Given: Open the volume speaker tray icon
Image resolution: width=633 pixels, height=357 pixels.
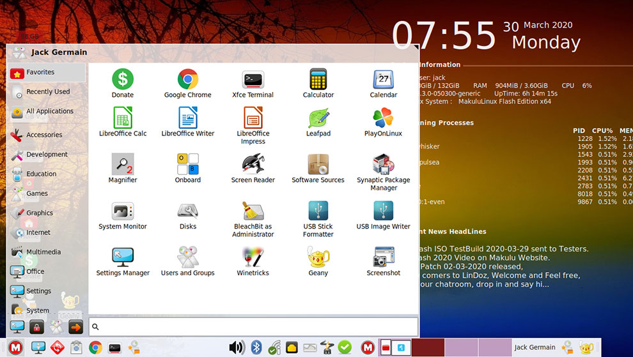Looking at the screenshot, I should tap(237, 347).
